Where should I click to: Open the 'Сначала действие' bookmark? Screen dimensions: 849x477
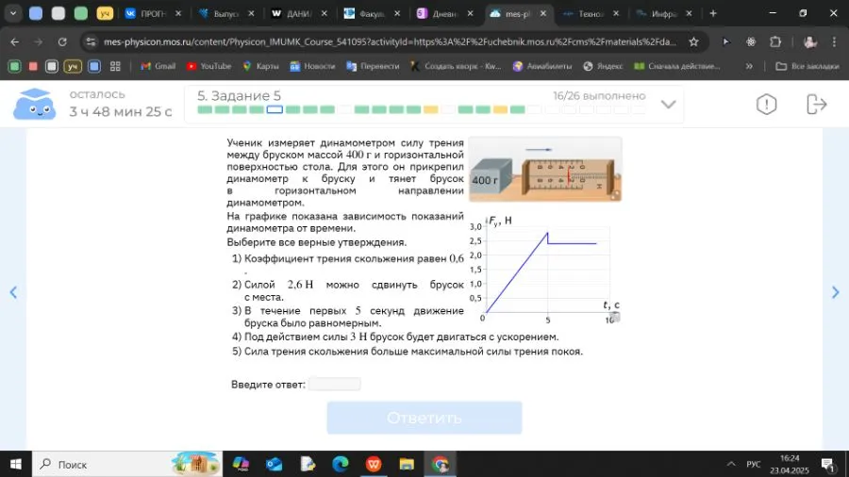point(676,66)
